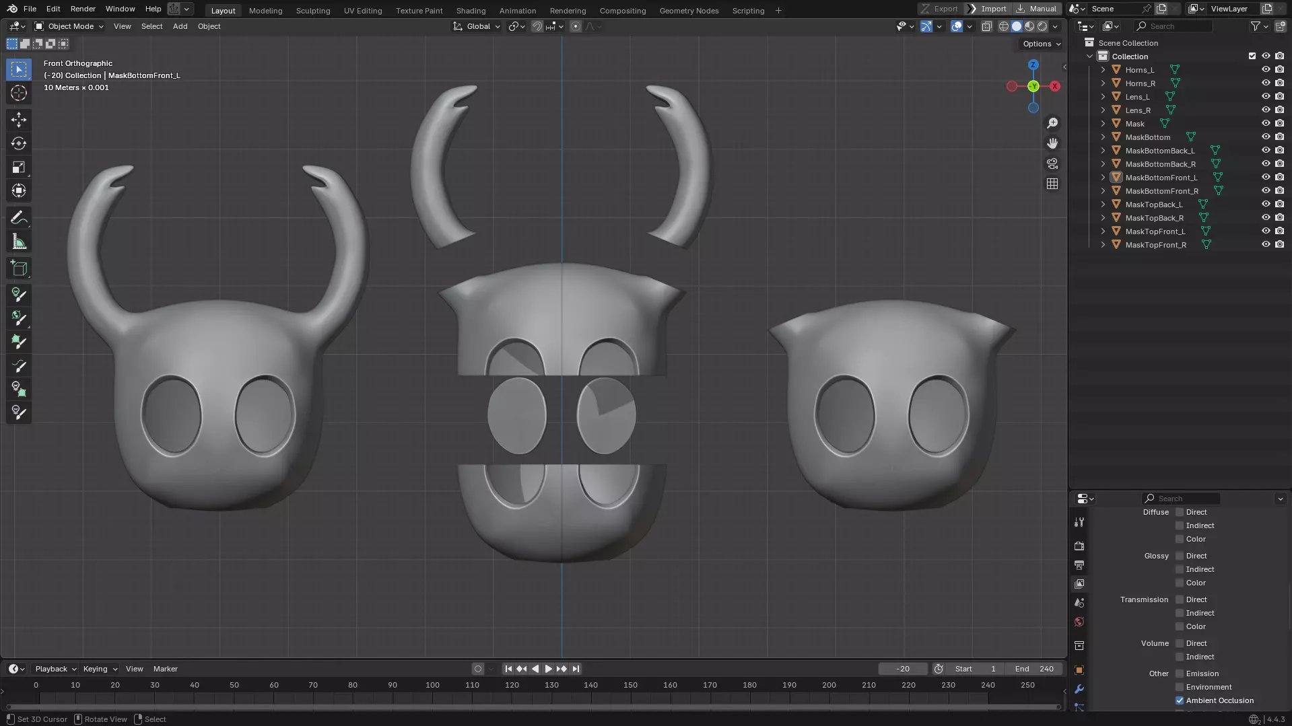The height and width of the screenshot is (726, 1292).
Task: Enable the Emission pass checkbox
Action: coord(1180,674)
